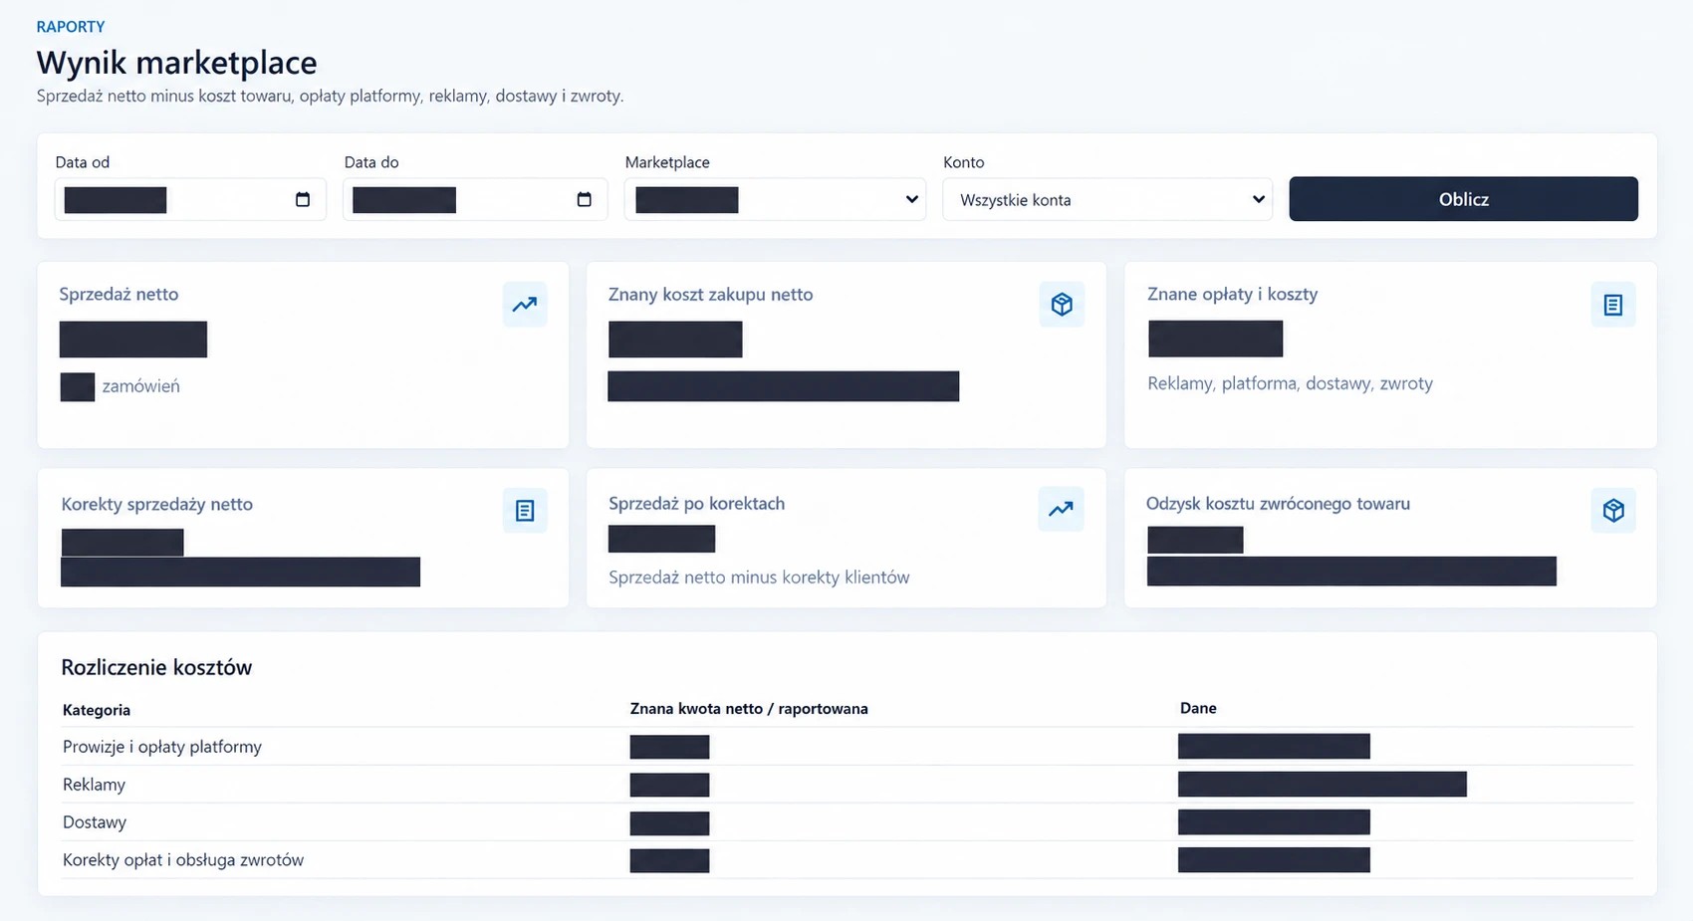
Task: Click the Wynik marketplace heading
Action: (x=177, y=63)
